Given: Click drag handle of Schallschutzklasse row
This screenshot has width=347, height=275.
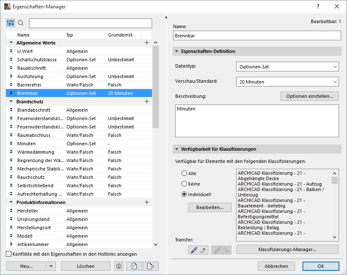Looking at the screenshot, I should tap(11, 60).
